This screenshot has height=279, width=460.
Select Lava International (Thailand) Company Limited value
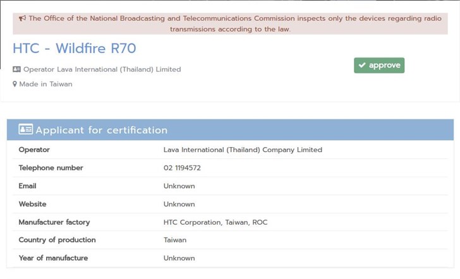click(243, 150)
